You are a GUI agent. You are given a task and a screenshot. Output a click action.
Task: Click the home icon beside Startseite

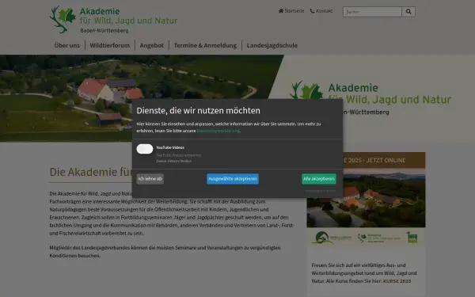pyautogui.click(x=281, y=11)
